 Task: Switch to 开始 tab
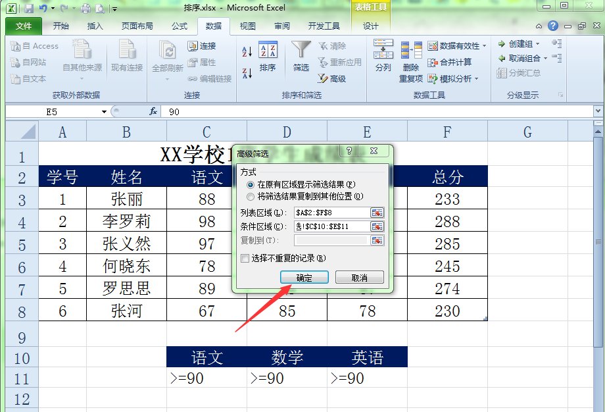point(61,26)
